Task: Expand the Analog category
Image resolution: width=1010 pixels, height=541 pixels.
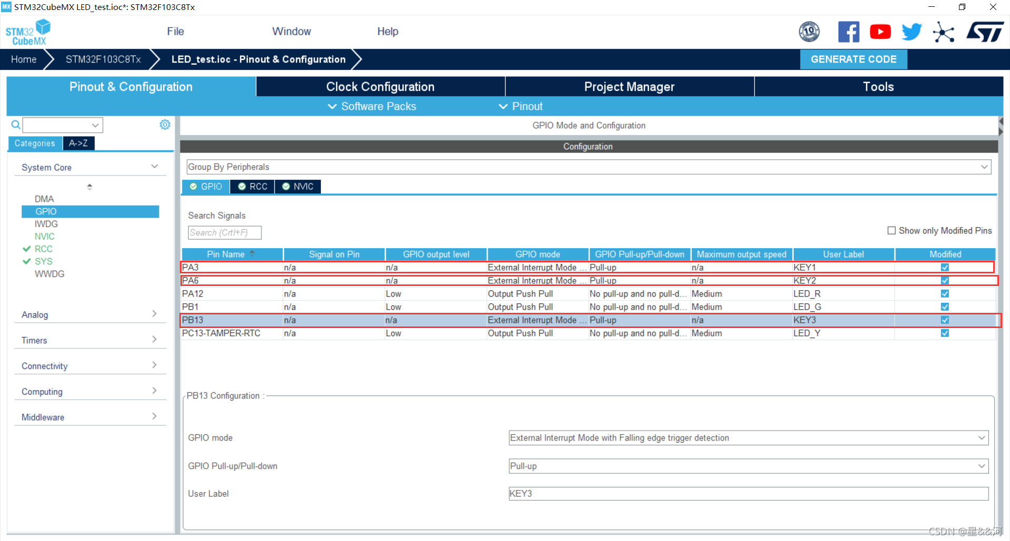Action: (154, 314)
